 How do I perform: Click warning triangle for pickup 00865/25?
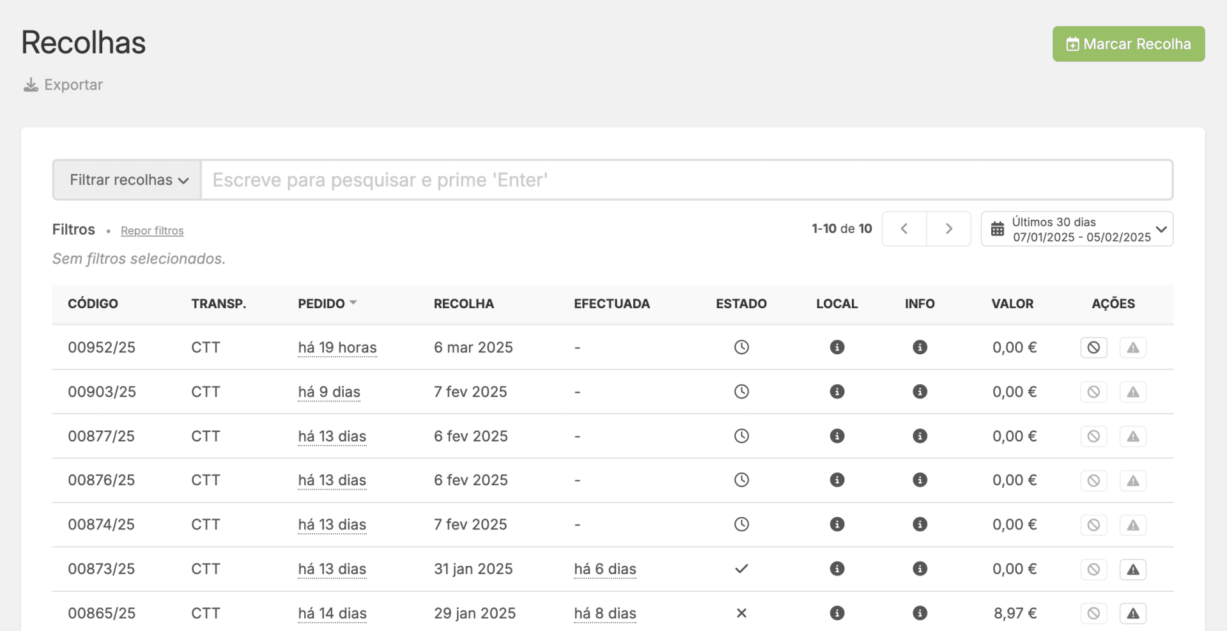1132,614
